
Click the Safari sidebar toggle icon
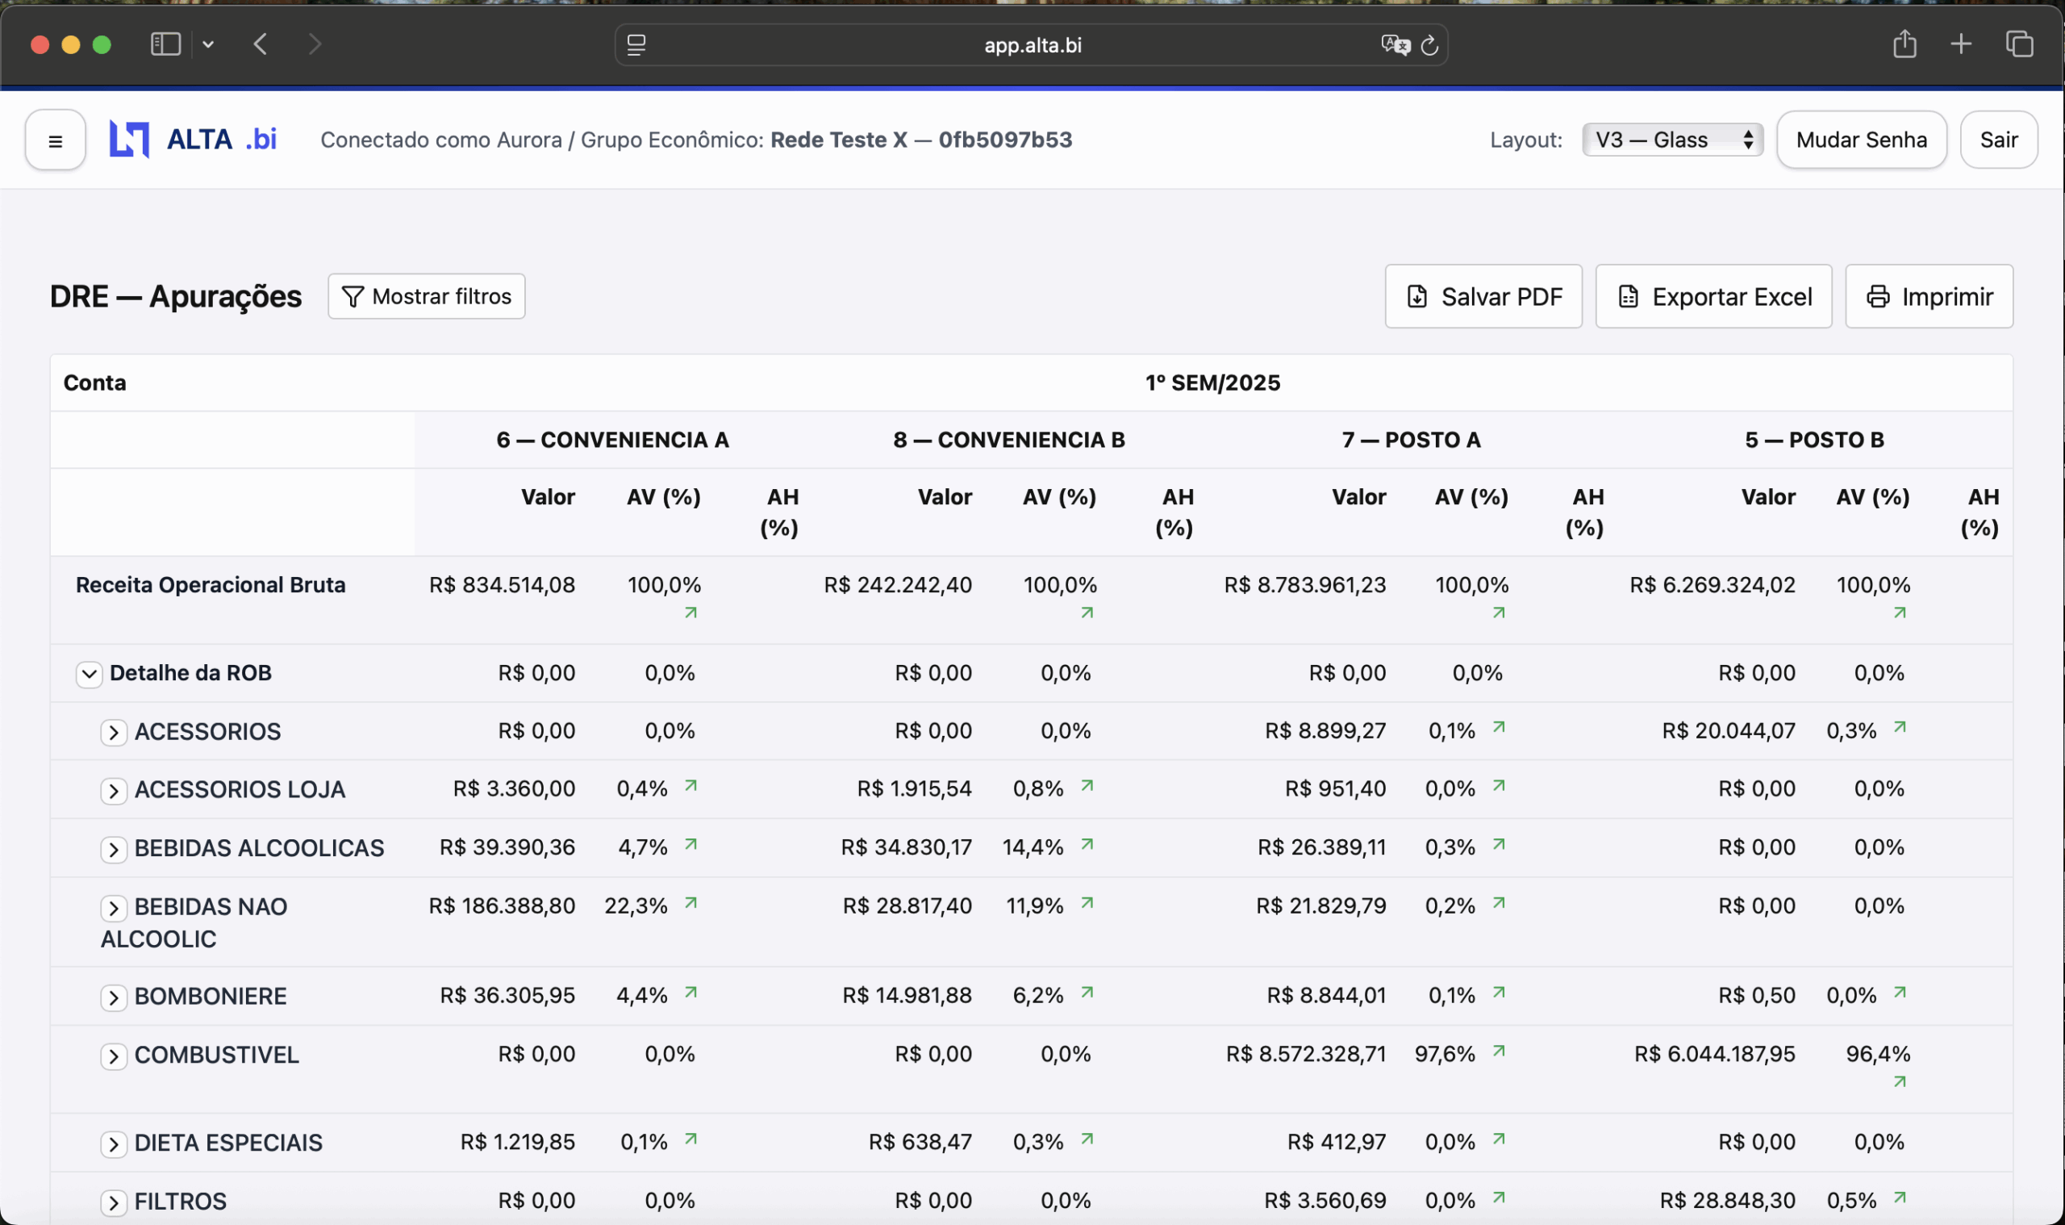(x=165, y=44)
